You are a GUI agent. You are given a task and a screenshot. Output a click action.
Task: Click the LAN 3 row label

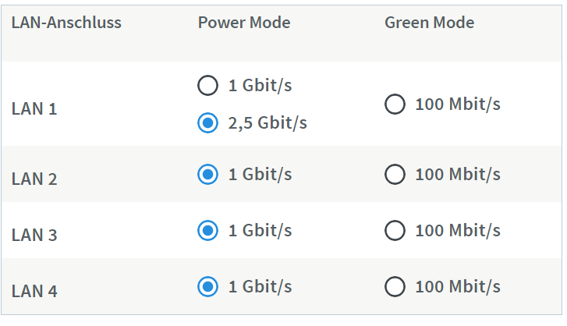click(34, 235)
